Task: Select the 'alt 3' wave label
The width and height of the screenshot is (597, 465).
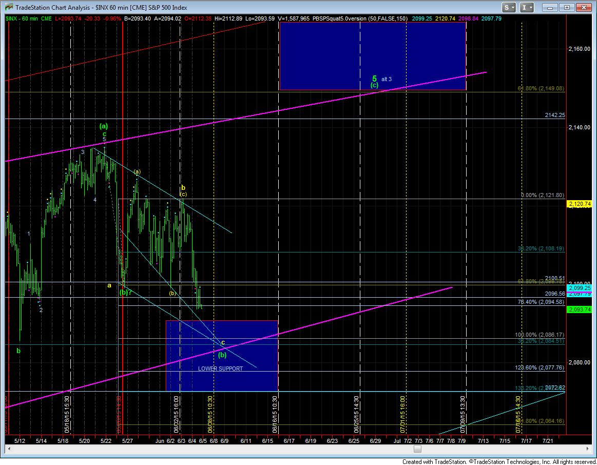Action: point(387,79)
